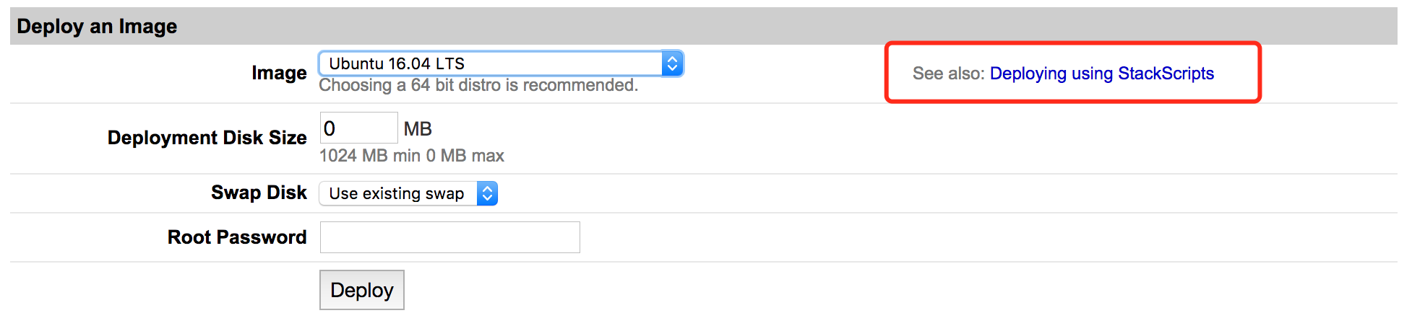This screenshot has width=1412, height=326.
Task: Click the Swap Disk label
Action: pyautogui.click(x=259, y=193)
